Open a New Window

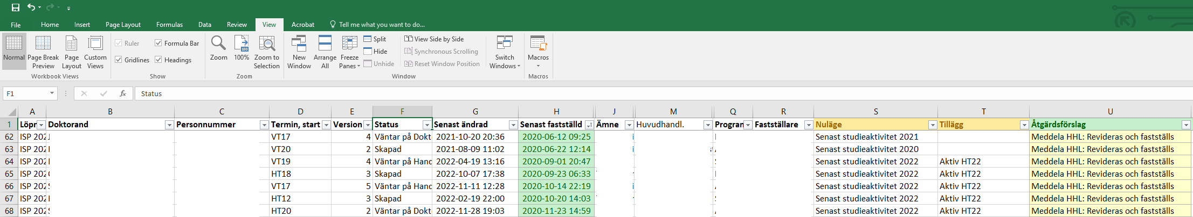(299, 52)
